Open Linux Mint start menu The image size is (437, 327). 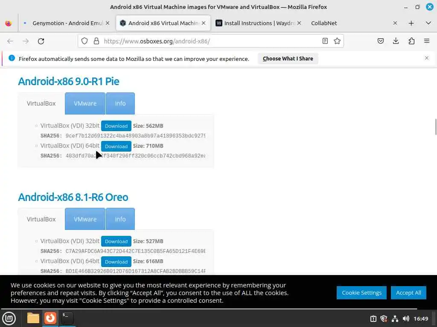(9, 318)
